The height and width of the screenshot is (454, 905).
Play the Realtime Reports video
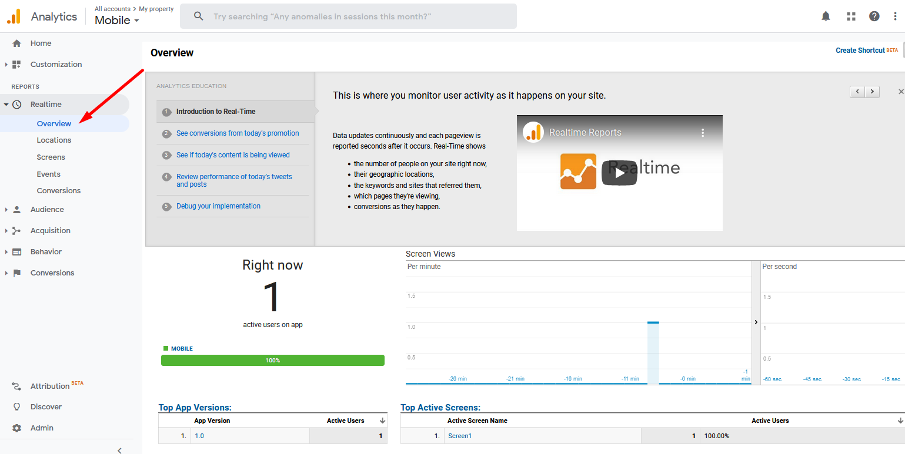[619, 173]
